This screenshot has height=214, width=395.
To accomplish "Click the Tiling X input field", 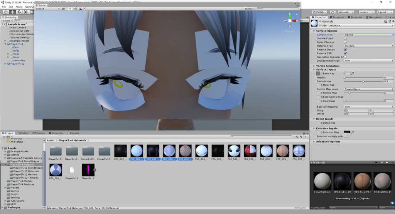I will tap(358, 111).
